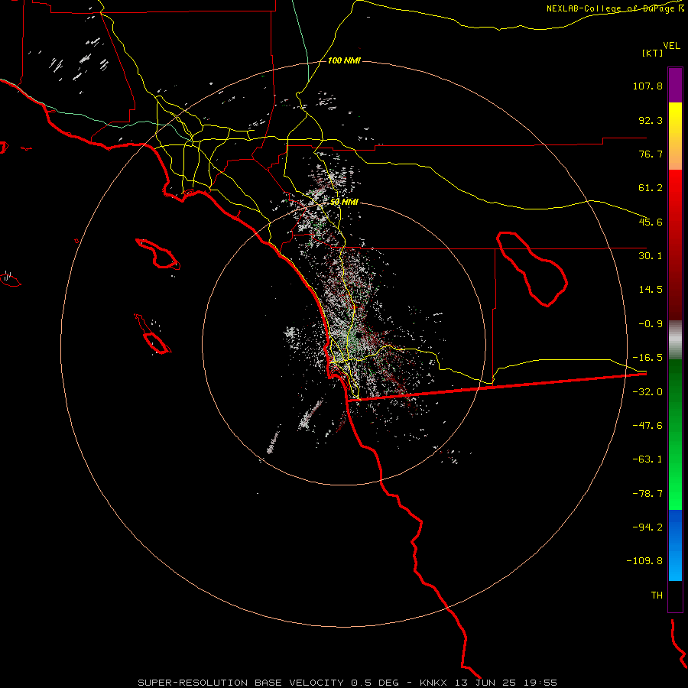Image resolution: width=688 pixels, height=688 pixels.
Task: Select the 92.3 velocity scale value
Action: tap(651, 120)
